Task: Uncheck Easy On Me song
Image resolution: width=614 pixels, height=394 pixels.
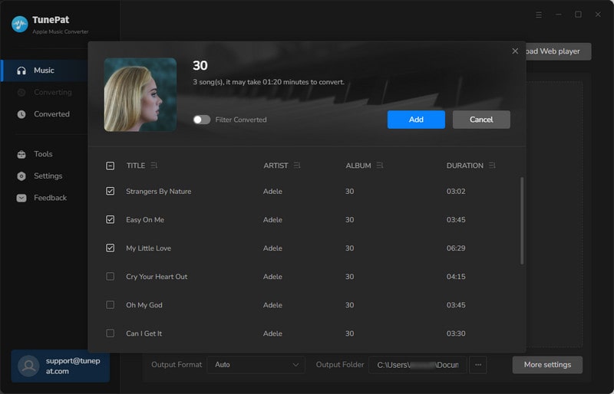Action: point(110,219)
